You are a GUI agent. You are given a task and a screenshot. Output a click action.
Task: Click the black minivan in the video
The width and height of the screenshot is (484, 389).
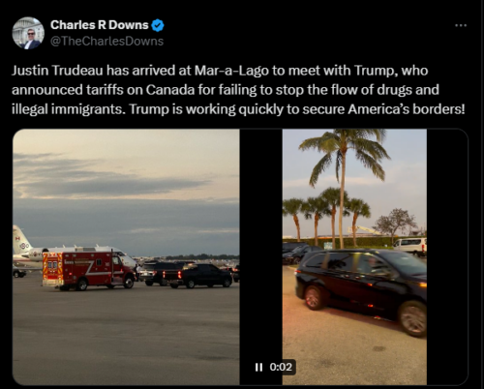361,289
